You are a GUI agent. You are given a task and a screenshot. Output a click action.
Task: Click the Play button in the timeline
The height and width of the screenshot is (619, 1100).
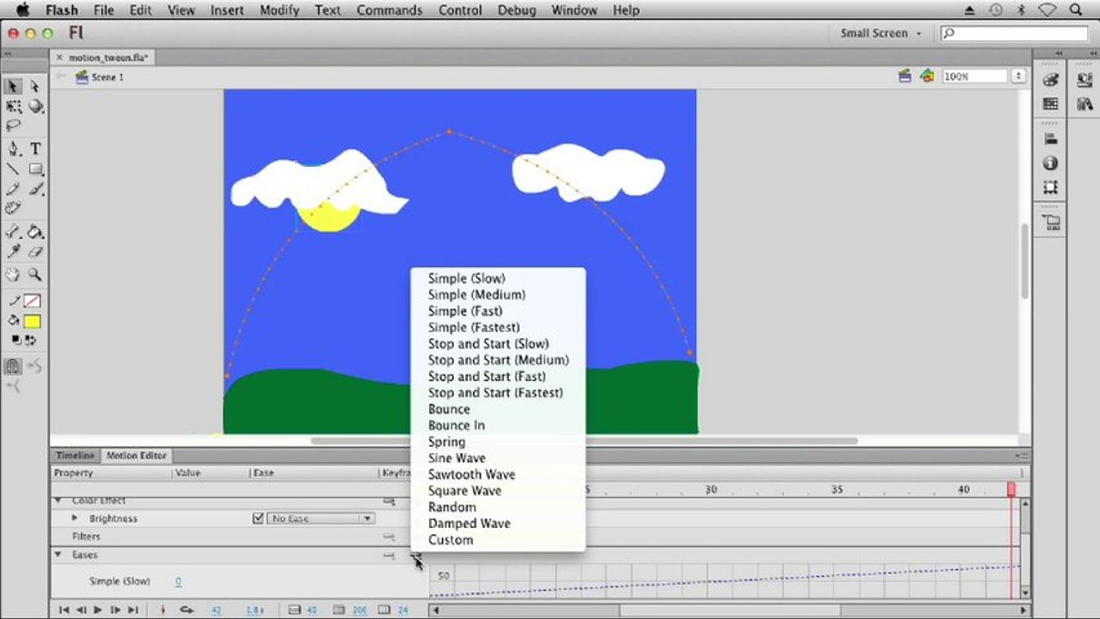[x=97, y=610]
